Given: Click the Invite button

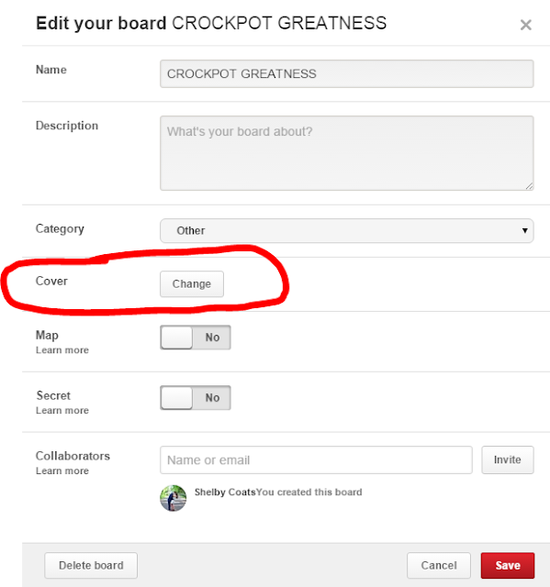Looking at the screenshot, I should (x=507, y=460).
